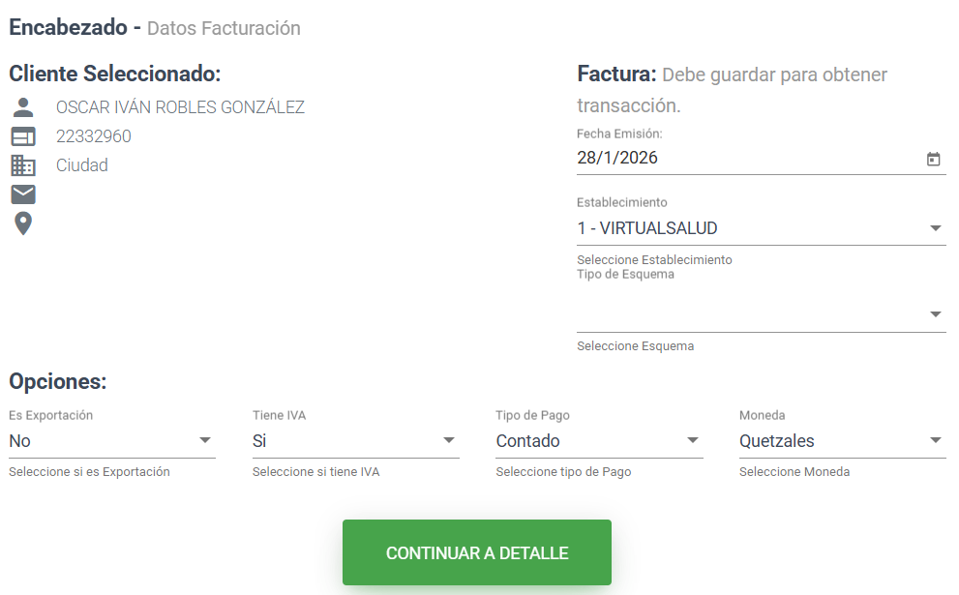The image size is (959, 595).
Task: Open the calendar icon for Fecha Emisión
Action: (x=934, y=159)
